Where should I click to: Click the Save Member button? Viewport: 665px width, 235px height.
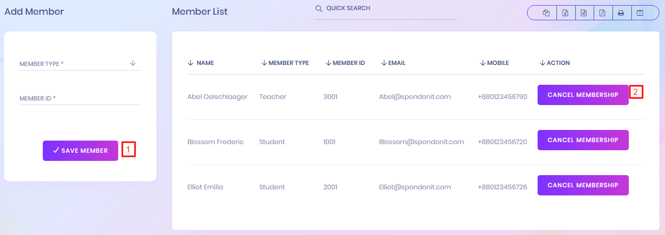pyautogui.click(x=81, y=151)
